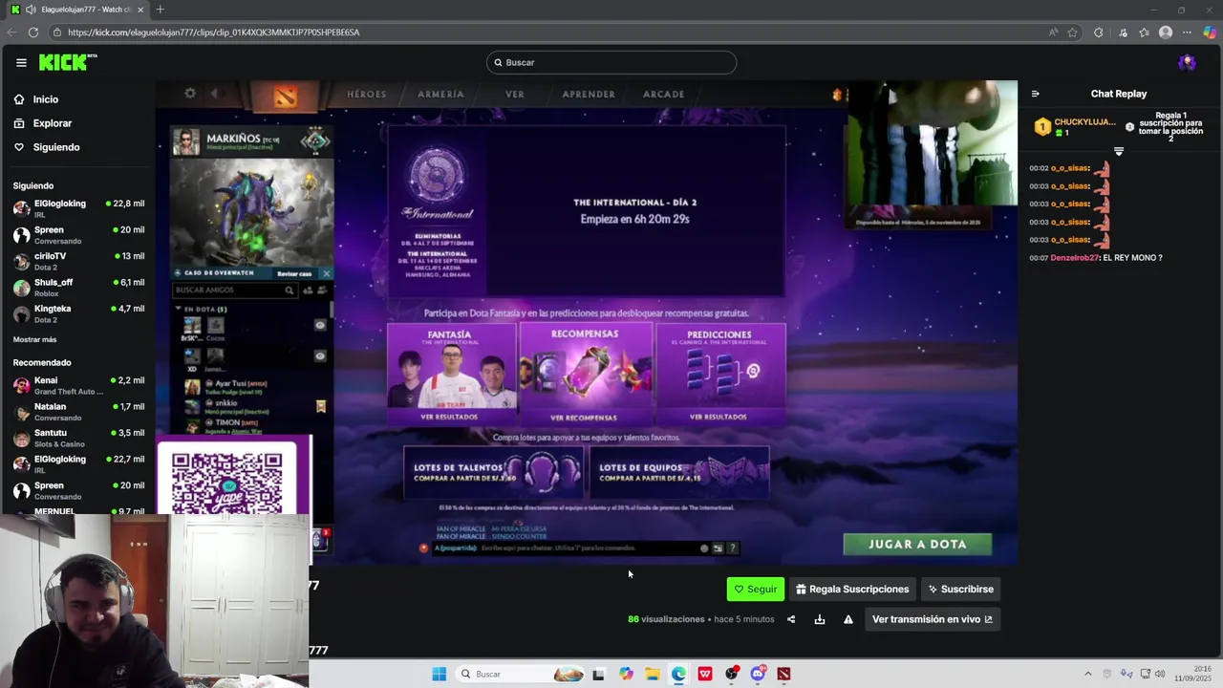Image resolution: width=1223 pixels, height=688 pixels.
Task: Click Revisar caso in Overwatch banner
Action: pyautogui.click(x=294, y=273)
